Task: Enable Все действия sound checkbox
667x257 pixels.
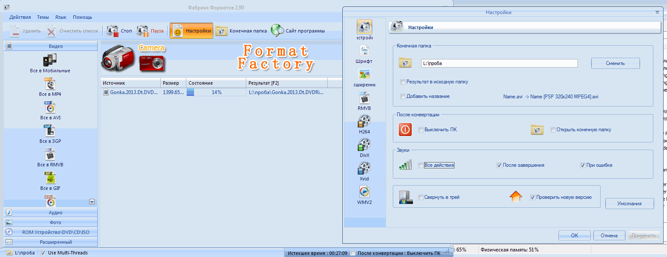Action: [421, 165]
